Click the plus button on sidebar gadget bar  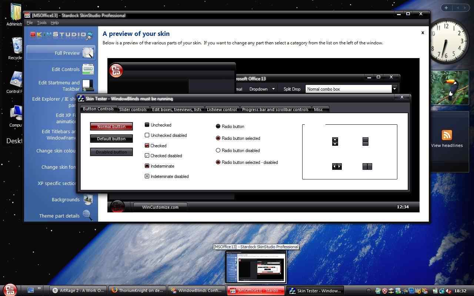(x=446, y=8)
